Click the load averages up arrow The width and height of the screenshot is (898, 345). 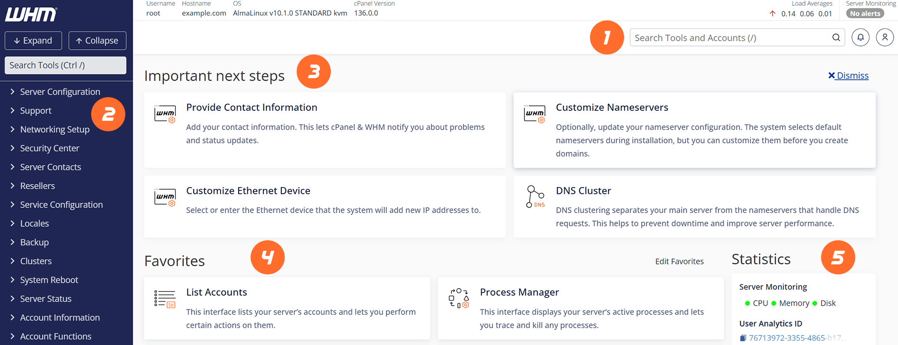pos(773,13)
